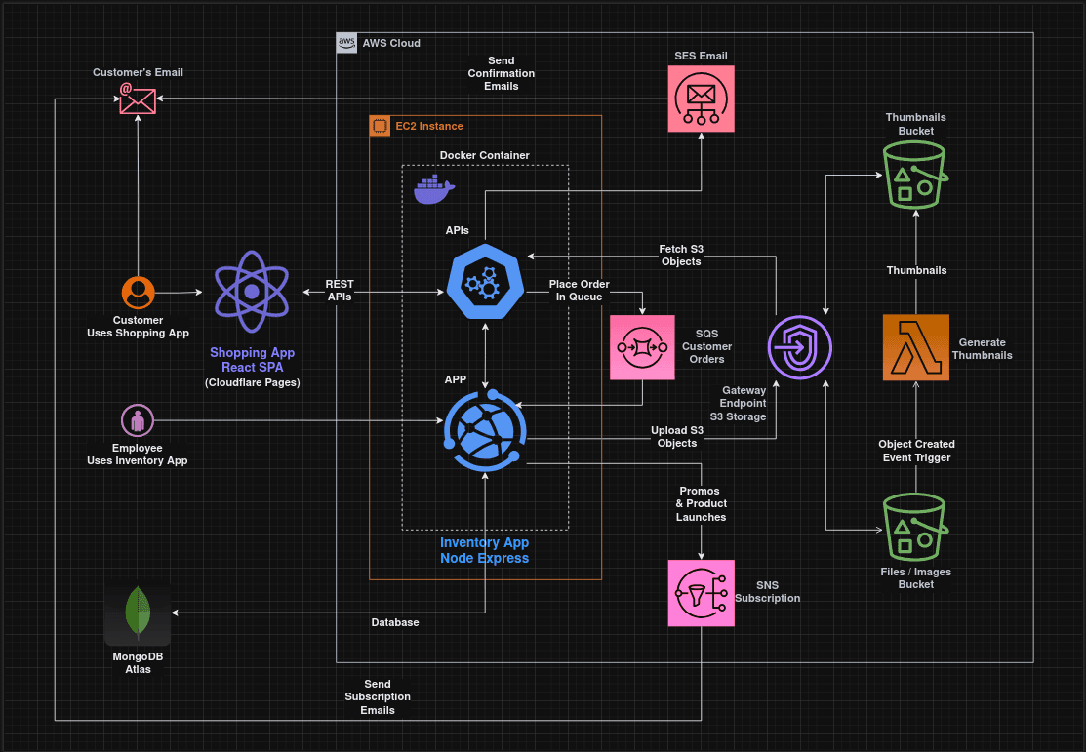
Task: Select the Lambda Generate Thumbnails icon
Action: (x=915, y=347)
